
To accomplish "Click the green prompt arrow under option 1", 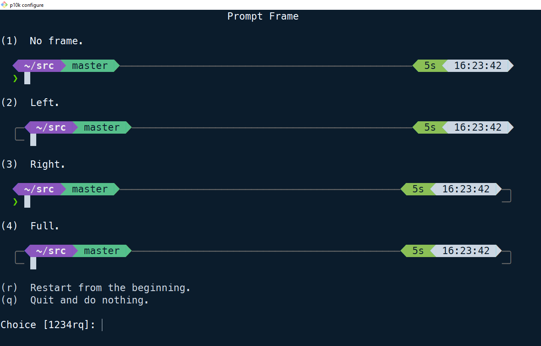I will click(x=15, y=78).
